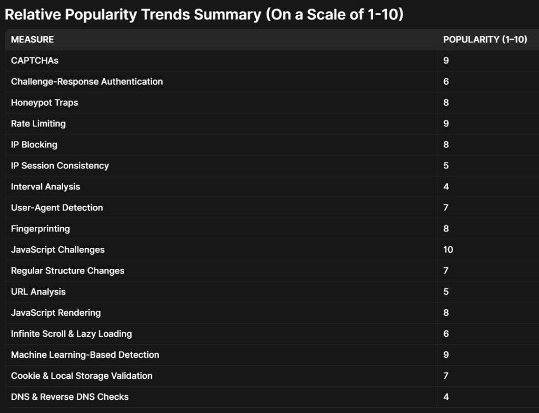Click the IP Session Consistency entry
Viewport: 539px width, 413px height.
click(x=60, y=166)
